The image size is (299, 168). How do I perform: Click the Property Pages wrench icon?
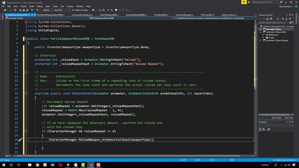pyautogui.click(x=269, y=130)
